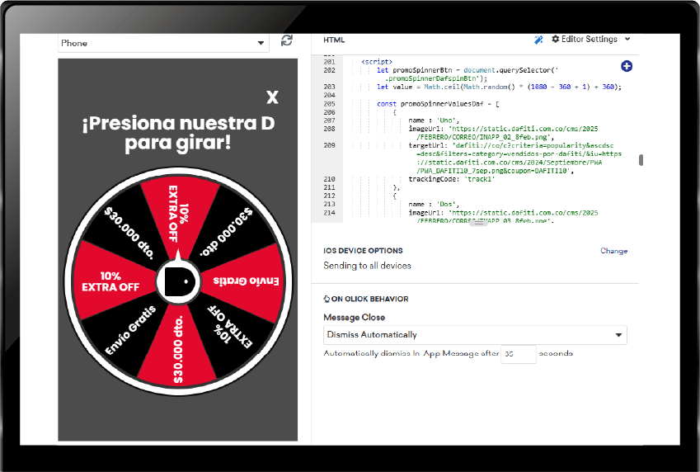Click the 'let value = Math.ceil' code line
The width and height of the screenshot is (700, 472).
point(499,87)
